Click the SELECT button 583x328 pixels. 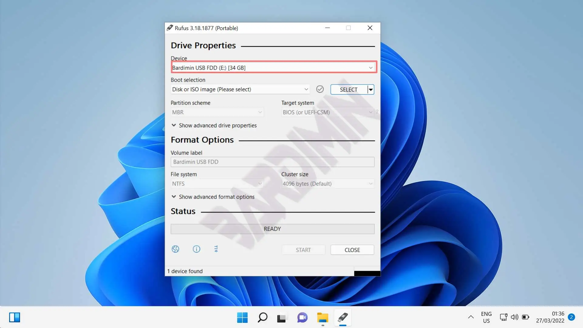pyautogui.click(x=349, y=90)
